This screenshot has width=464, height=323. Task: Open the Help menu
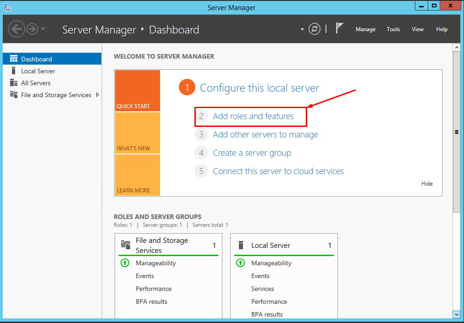pyautogui.click(x=442, y=29)
